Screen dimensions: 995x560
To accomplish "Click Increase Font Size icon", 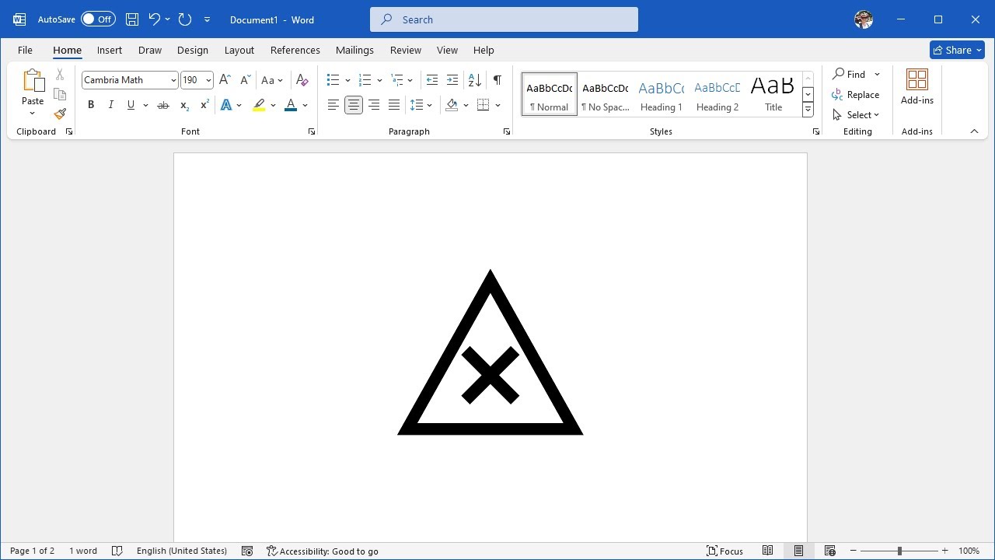I will pos(225,80).
